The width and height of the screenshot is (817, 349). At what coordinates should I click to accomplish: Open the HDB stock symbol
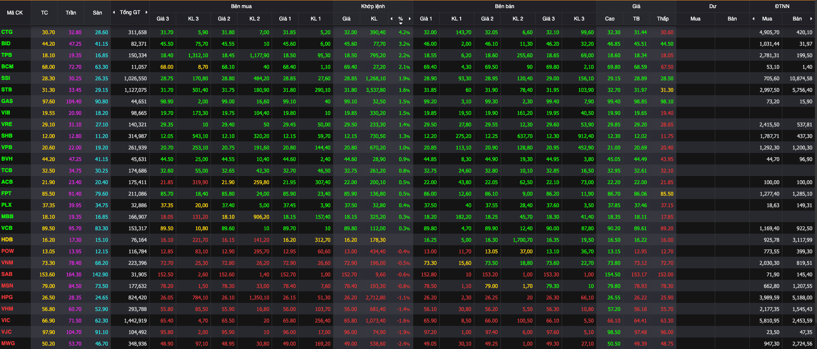[7, 240]
